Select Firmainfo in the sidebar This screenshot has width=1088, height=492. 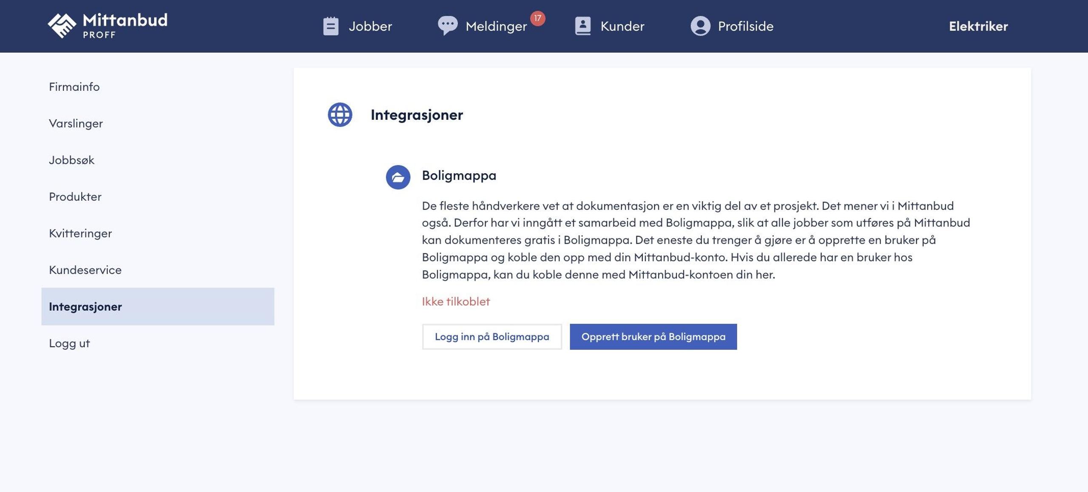click(x=74, y=87)
